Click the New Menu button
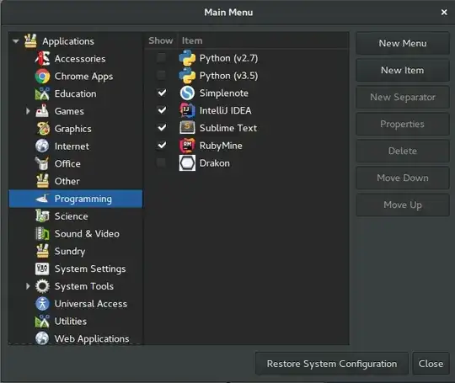The image size is (455, 383). [403, 43]
